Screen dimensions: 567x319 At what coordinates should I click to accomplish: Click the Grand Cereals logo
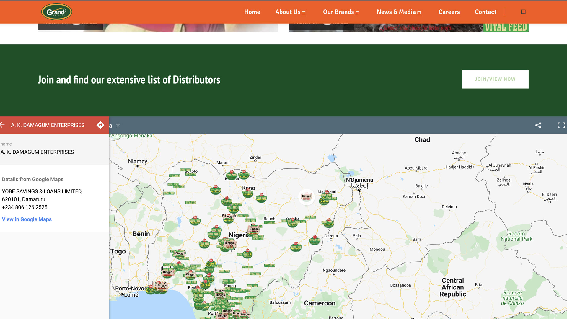56,12
